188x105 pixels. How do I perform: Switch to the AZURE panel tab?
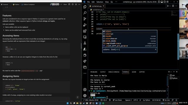click(134, 72)
